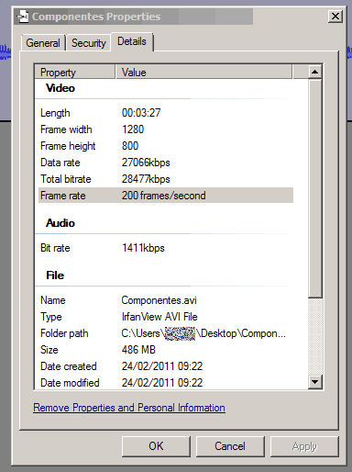
Task: Click the Total bitrate property label
Action: [x=66, y=179]
